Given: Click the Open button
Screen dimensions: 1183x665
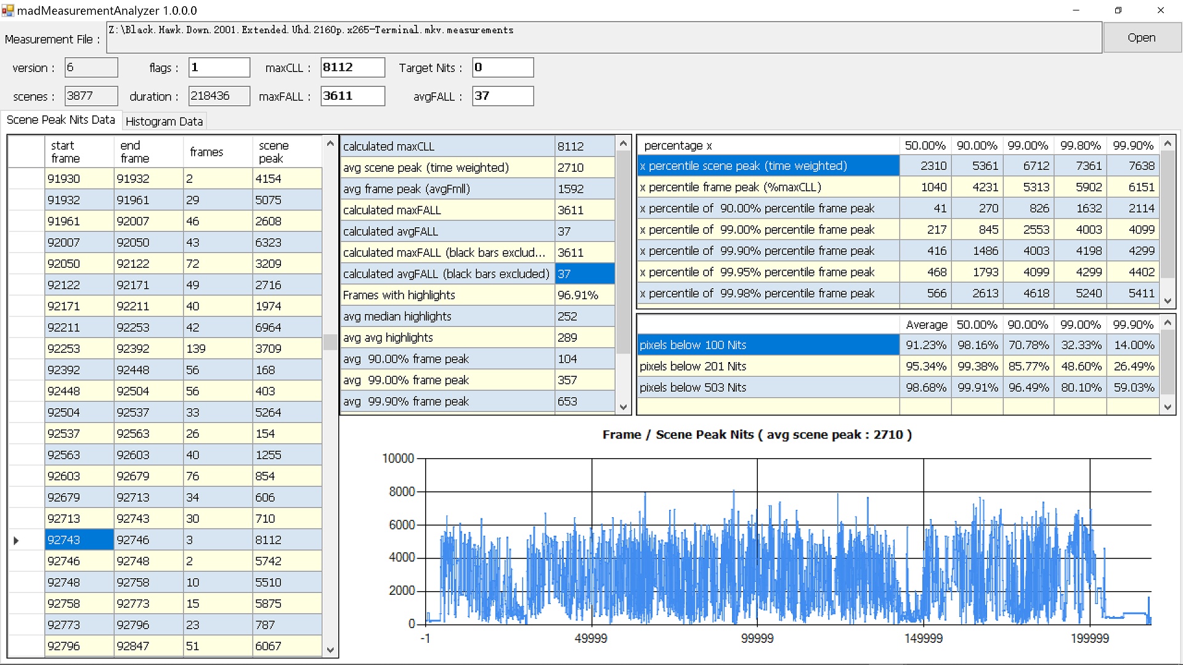Looking at the screenshot, I should click(x=1142, y=38).
